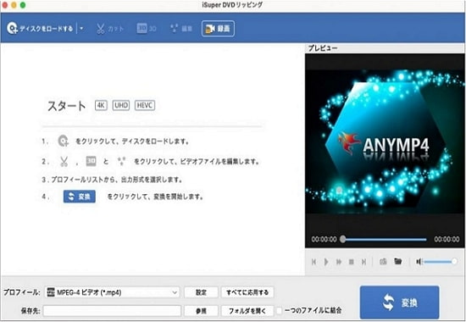Click the total time 00:00:00 on right

tap(447, 239)
